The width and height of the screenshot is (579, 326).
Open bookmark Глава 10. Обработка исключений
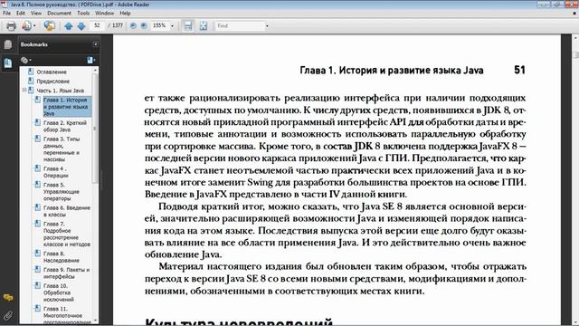click(x=59, y=292)
